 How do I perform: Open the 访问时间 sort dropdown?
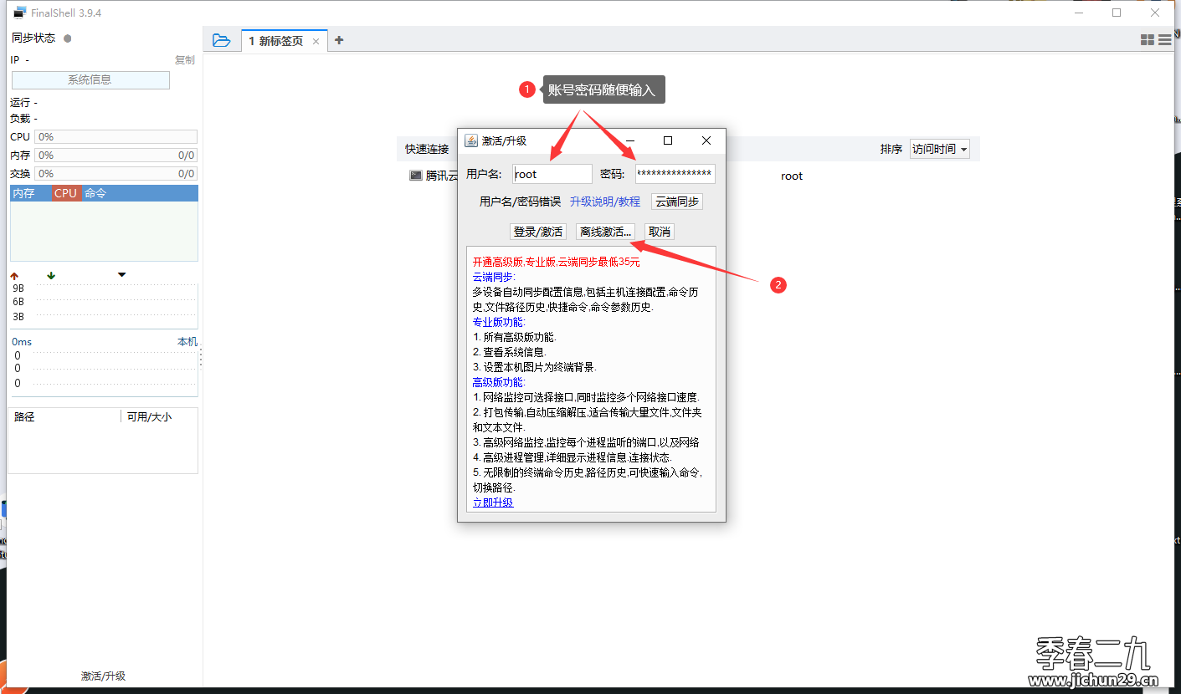pyautogui.click(x=939, y=149)
